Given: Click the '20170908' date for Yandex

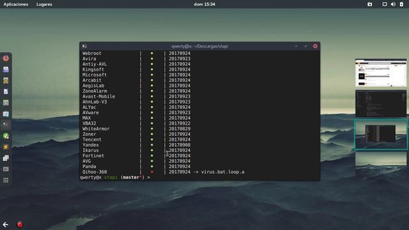Looking at the screenshot, I should [x=180, y=145].
